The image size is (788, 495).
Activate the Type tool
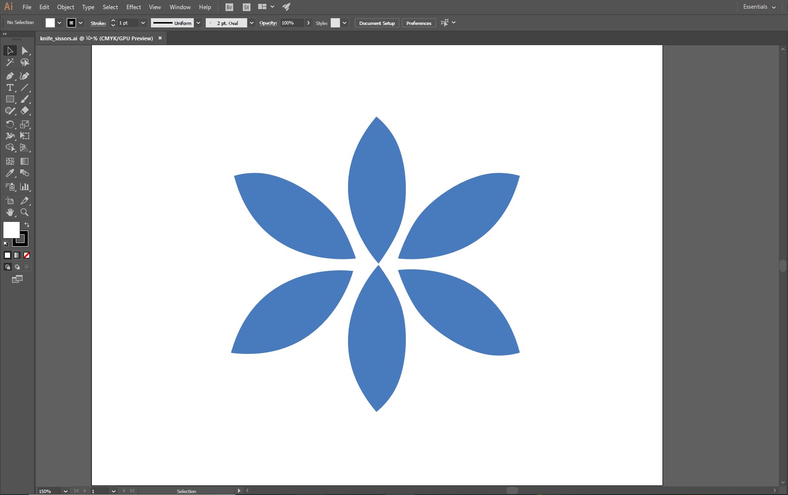point(10,87)
